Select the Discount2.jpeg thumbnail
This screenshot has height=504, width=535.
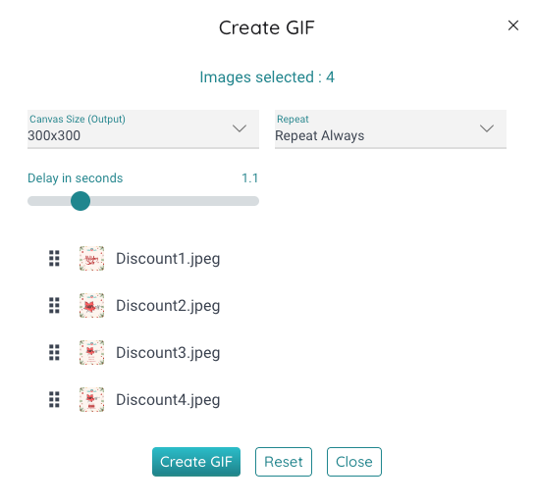pos(91,306)
